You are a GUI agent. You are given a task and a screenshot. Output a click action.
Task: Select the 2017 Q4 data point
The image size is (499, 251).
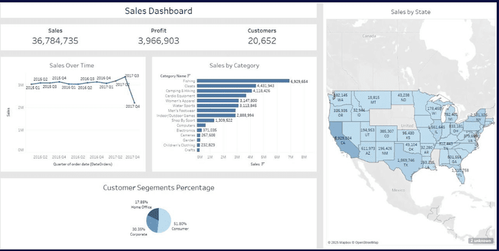pyautogui.click(x=134, y=103)
